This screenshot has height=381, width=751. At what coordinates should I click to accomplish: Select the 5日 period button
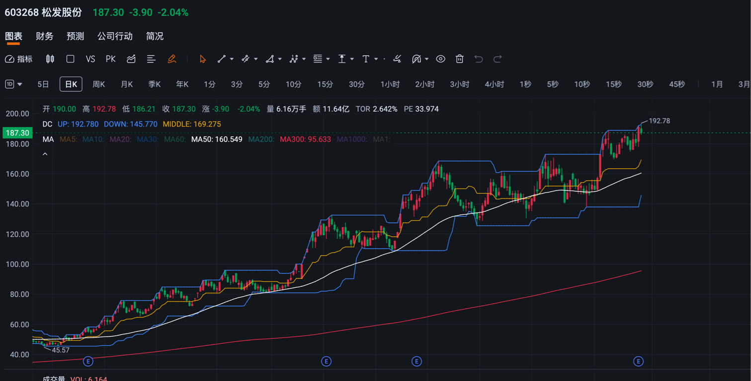(43, 84)
